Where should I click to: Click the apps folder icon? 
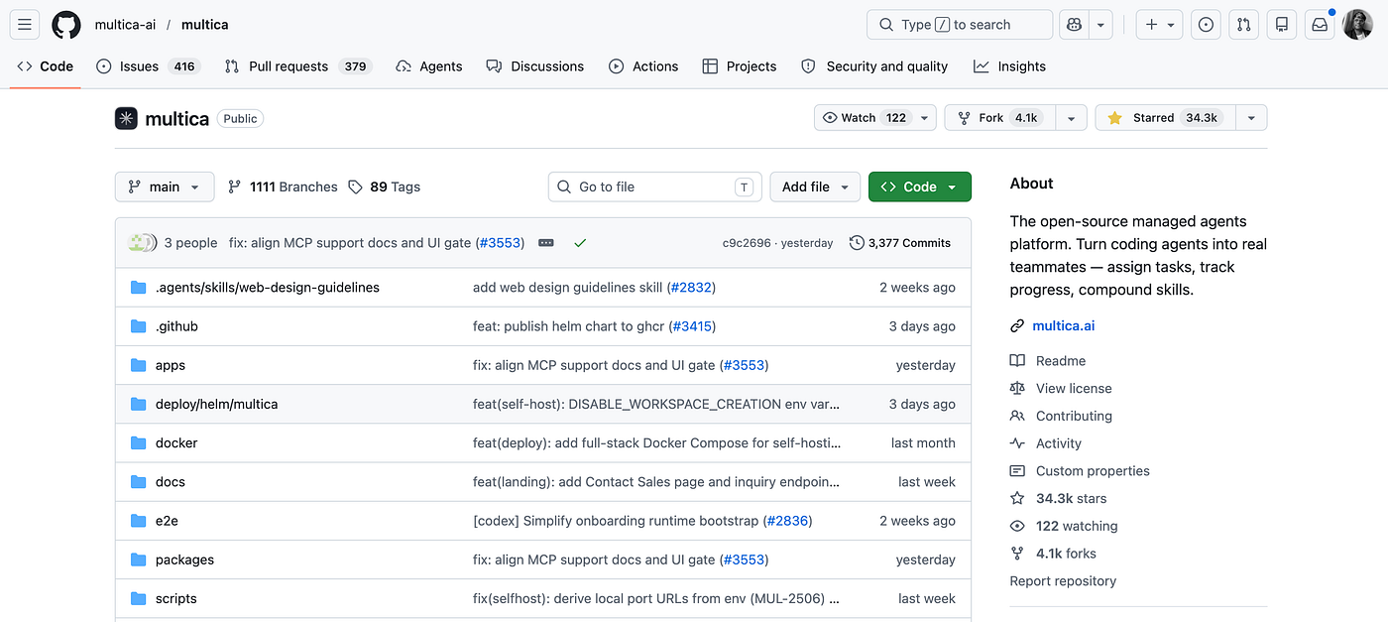pos(139,365)
